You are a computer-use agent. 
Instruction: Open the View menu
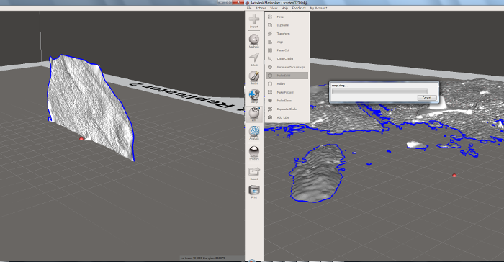tap(274, 8)
